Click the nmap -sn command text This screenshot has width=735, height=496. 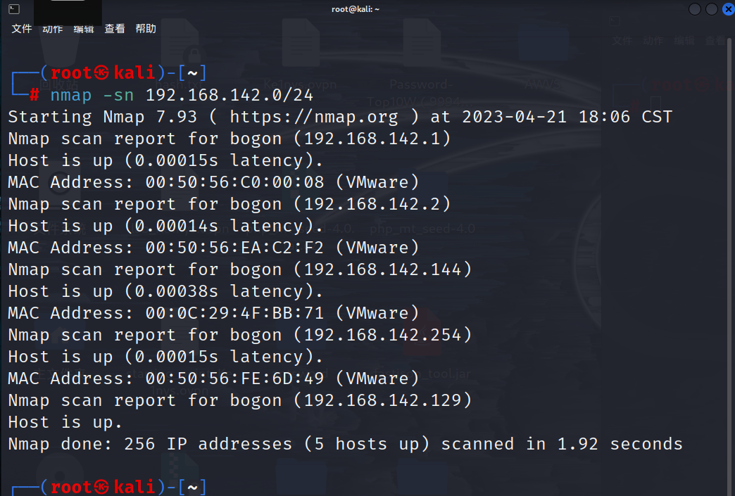click(92, 95)
